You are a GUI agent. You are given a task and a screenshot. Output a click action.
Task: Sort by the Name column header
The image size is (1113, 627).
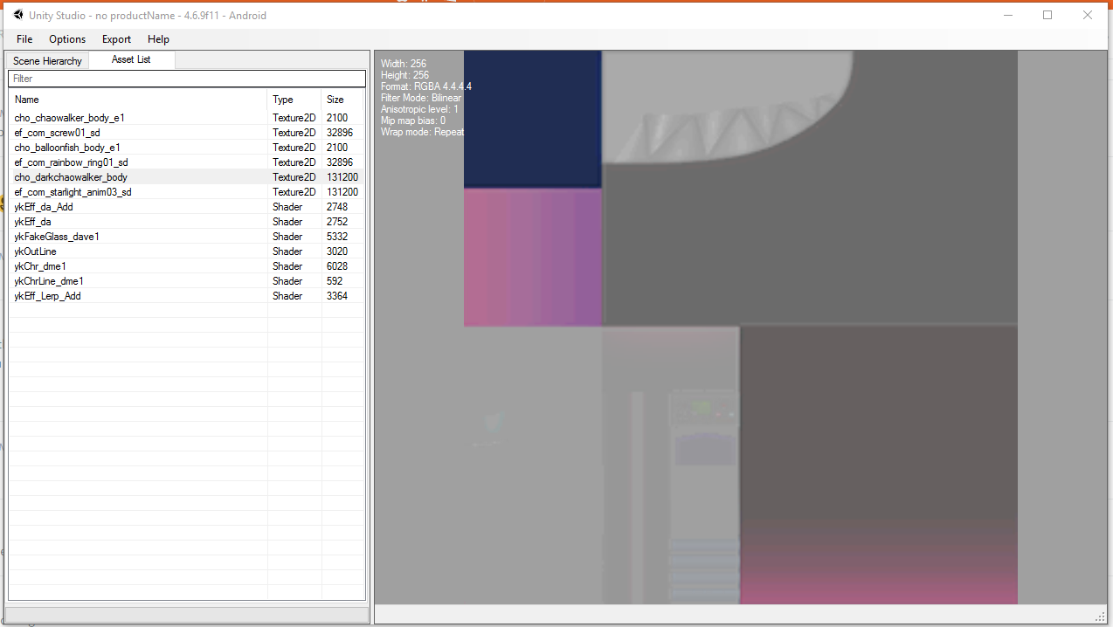[x=137, y=100]
